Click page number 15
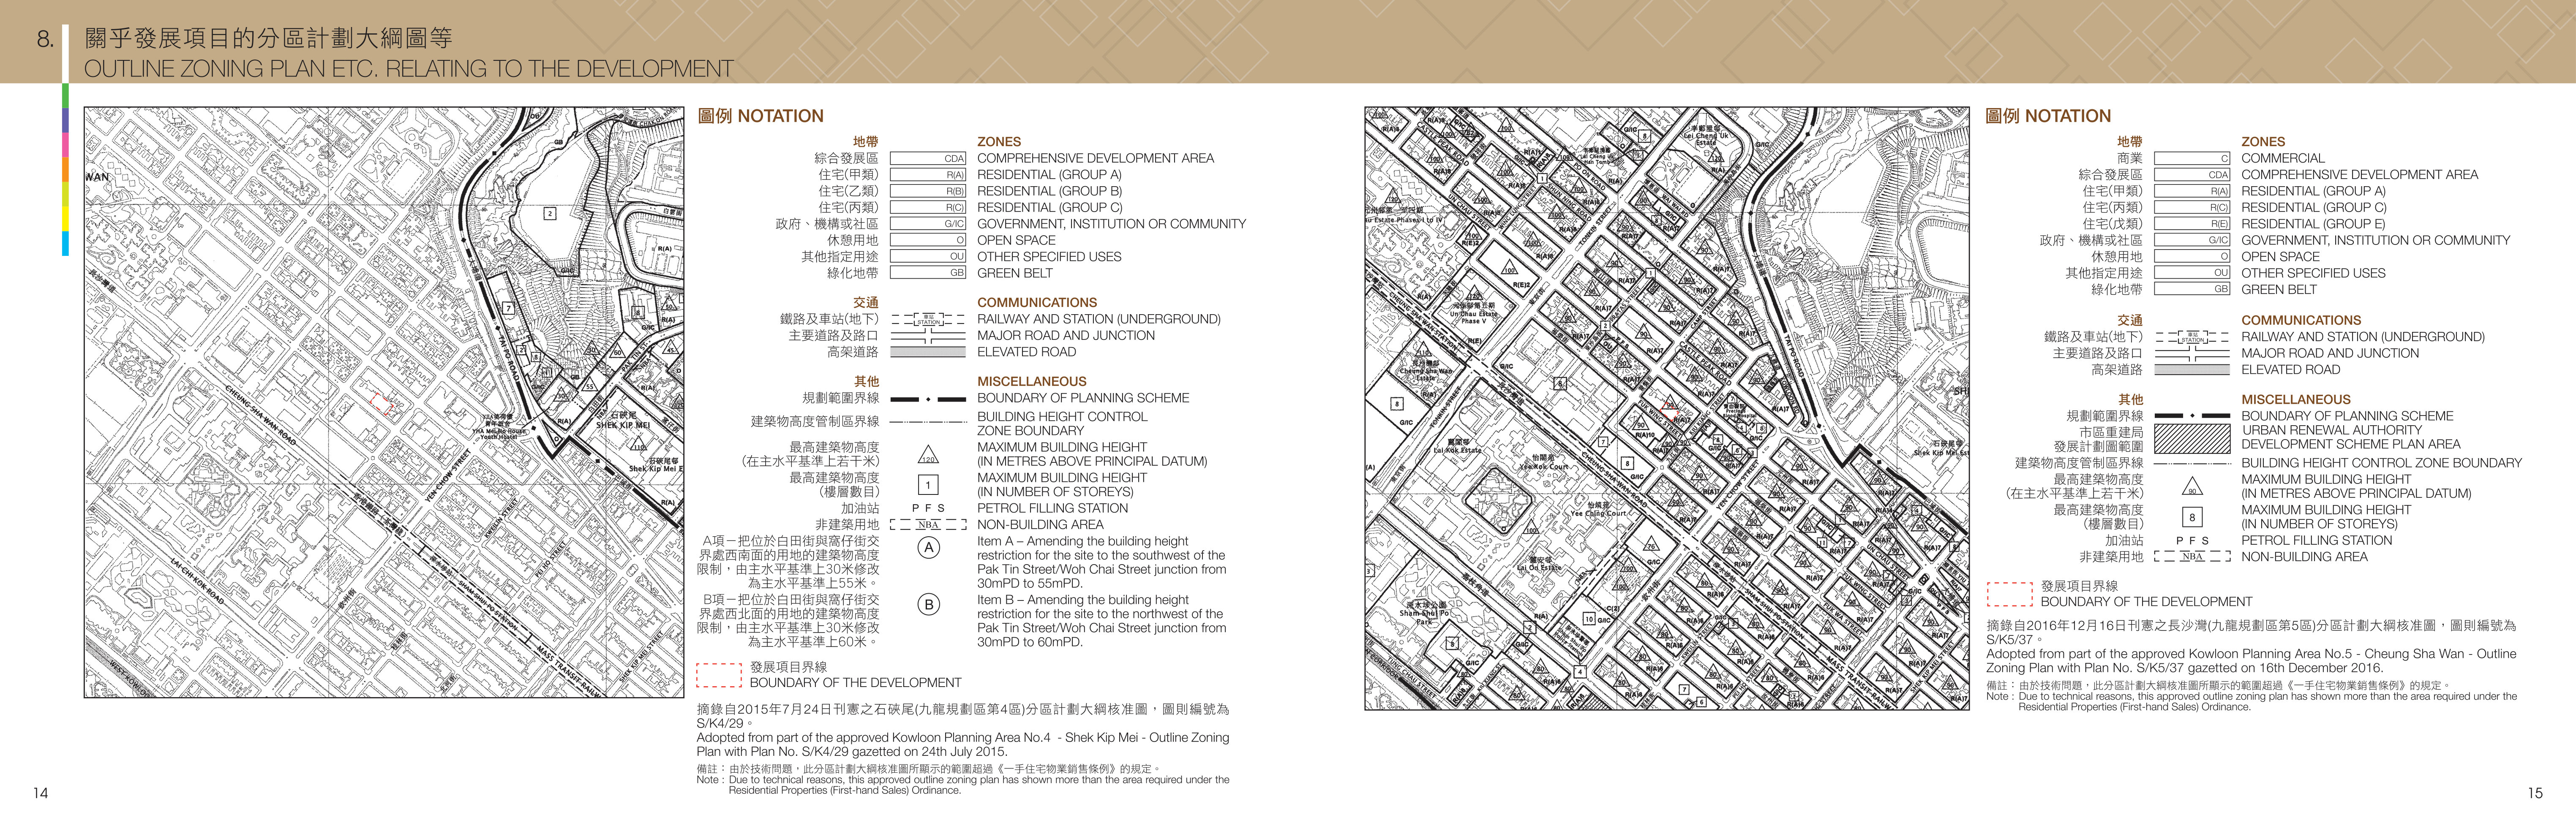Image resolution: width=2576 pixels, height=831 pixels. (x=2534, y=793)
